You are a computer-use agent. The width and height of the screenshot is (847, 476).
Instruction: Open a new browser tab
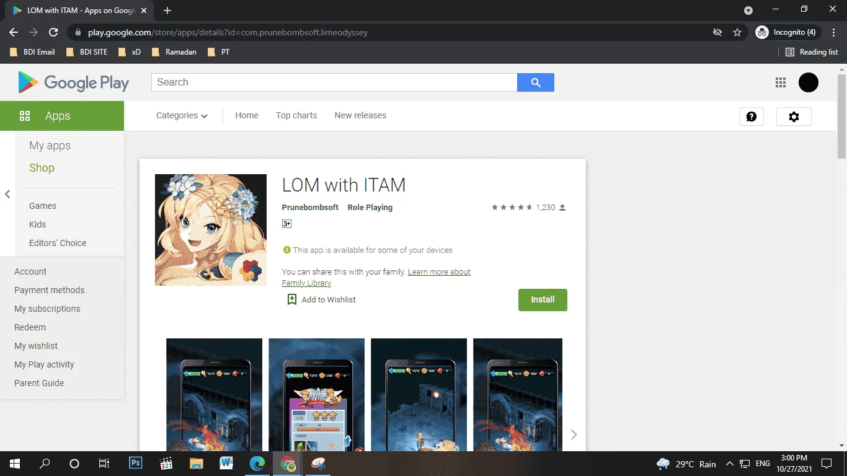167,11
